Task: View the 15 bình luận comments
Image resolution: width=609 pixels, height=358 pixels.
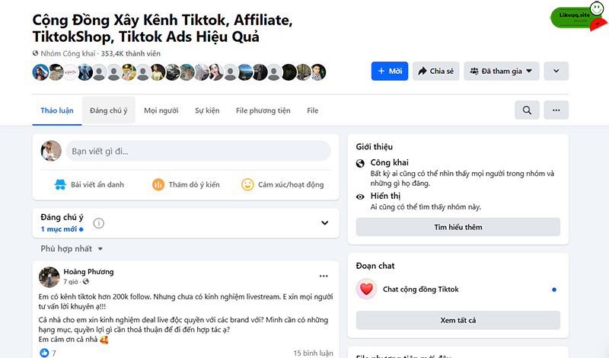Action: (313, 353)
